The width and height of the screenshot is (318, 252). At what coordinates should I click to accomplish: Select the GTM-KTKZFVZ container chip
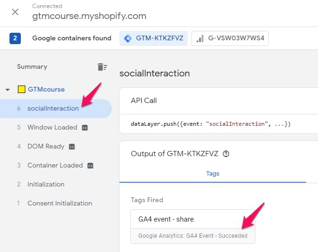click(154, 38)
